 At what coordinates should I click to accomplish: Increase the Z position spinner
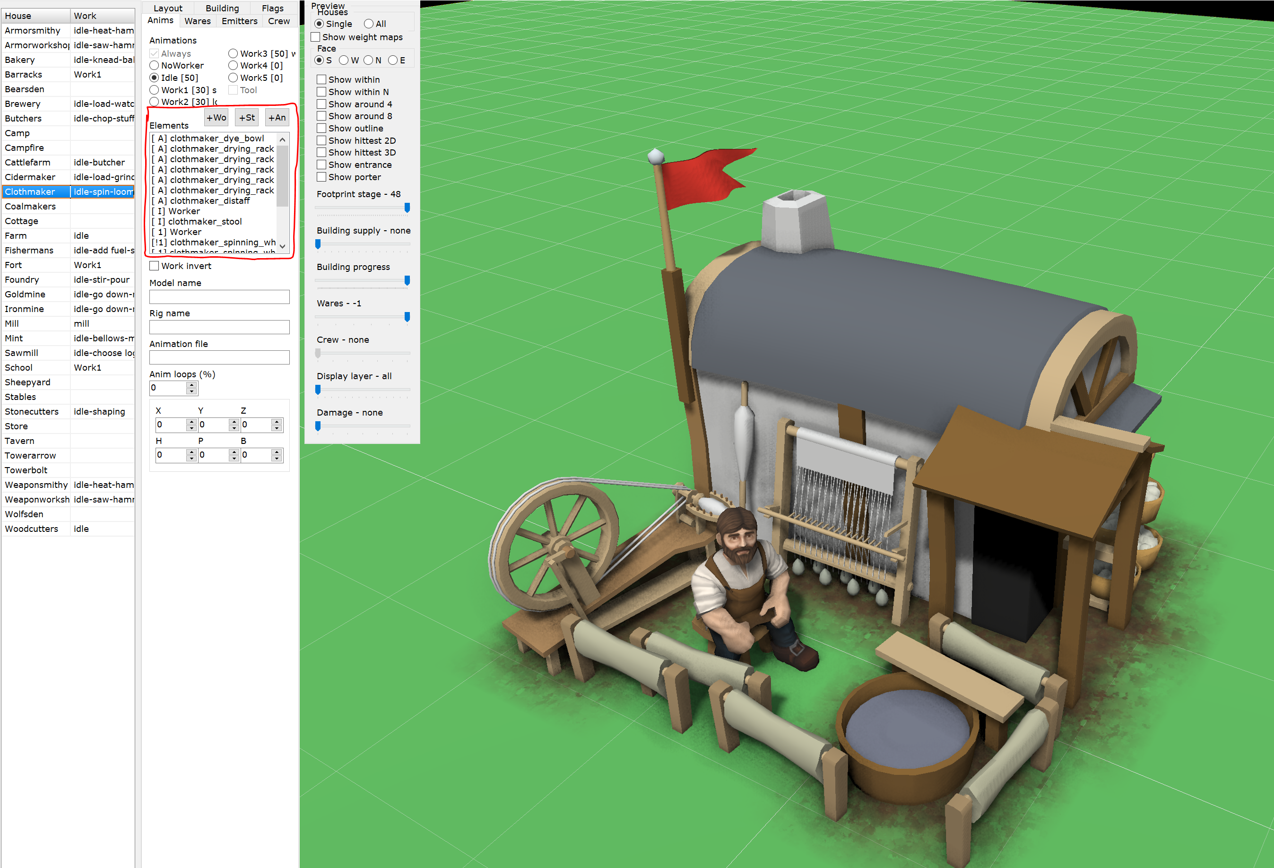tap(277, 422)
